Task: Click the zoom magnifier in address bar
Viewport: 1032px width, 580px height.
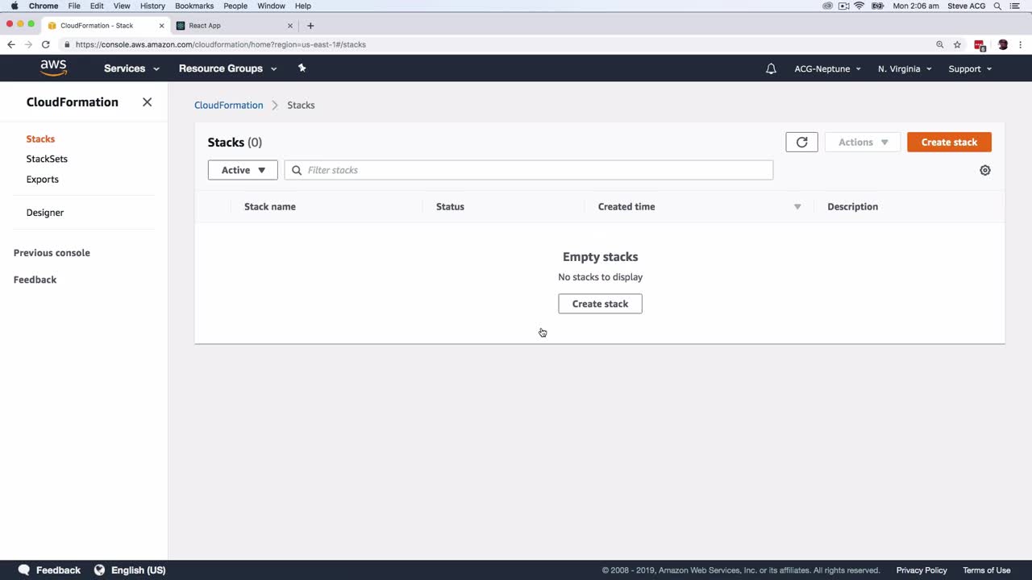Action: pyautogui.click(x=939, y=44)
